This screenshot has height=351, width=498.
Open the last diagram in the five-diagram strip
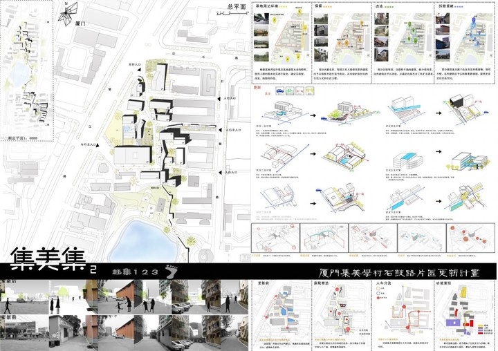point(471,238)
